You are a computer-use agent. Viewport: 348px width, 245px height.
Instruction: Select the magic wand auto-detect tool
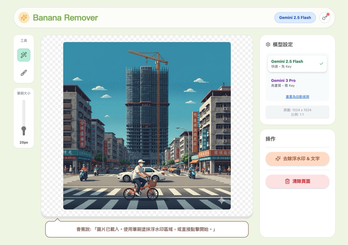point(24,55)
